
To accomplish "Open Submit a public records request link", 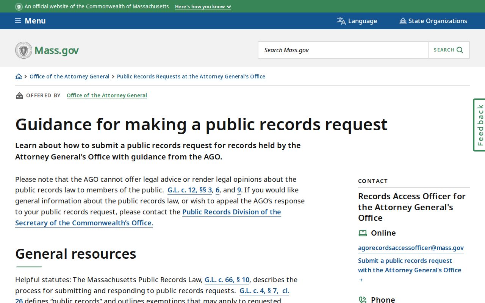I will tap(410, 266).
